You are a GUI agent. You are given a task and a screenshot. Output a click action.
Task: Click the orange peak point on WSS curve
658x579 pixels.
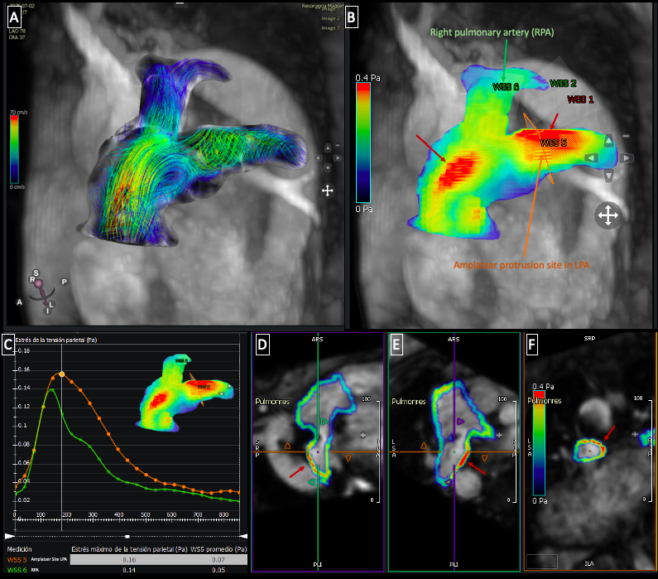[61, 374]
